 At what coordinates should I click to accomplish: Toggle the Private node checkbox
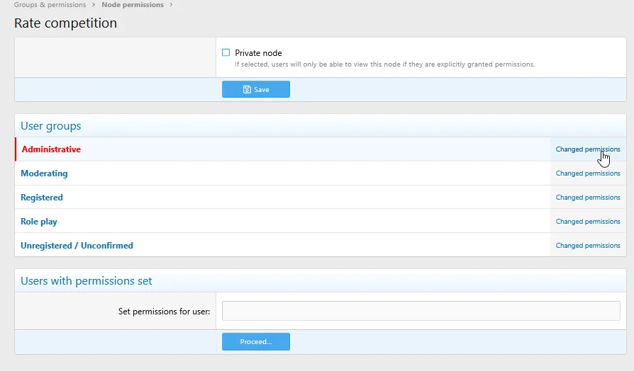[x=226, y=52]
